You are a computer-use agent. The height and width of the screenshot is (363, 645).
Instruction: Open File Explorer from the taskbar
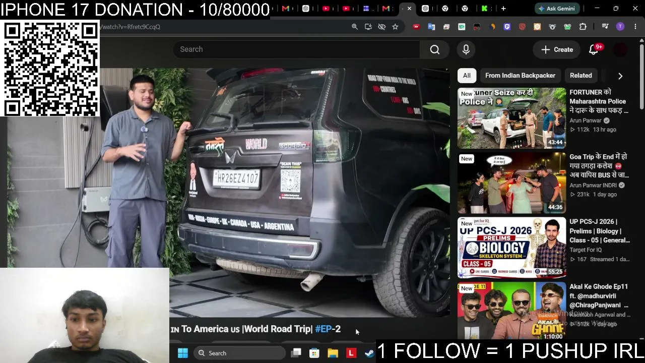(333, 353)
